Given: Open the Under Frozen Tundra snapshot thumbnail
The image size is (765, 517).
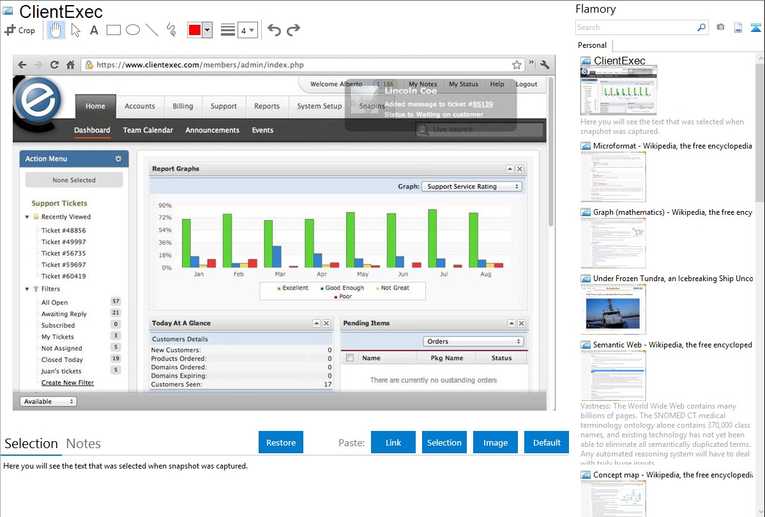Looking at the screenshot, I should [x=613, y=310].
